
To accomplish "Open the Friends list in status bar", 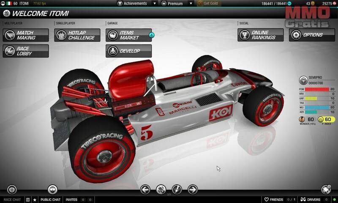I will pos(273,200).
